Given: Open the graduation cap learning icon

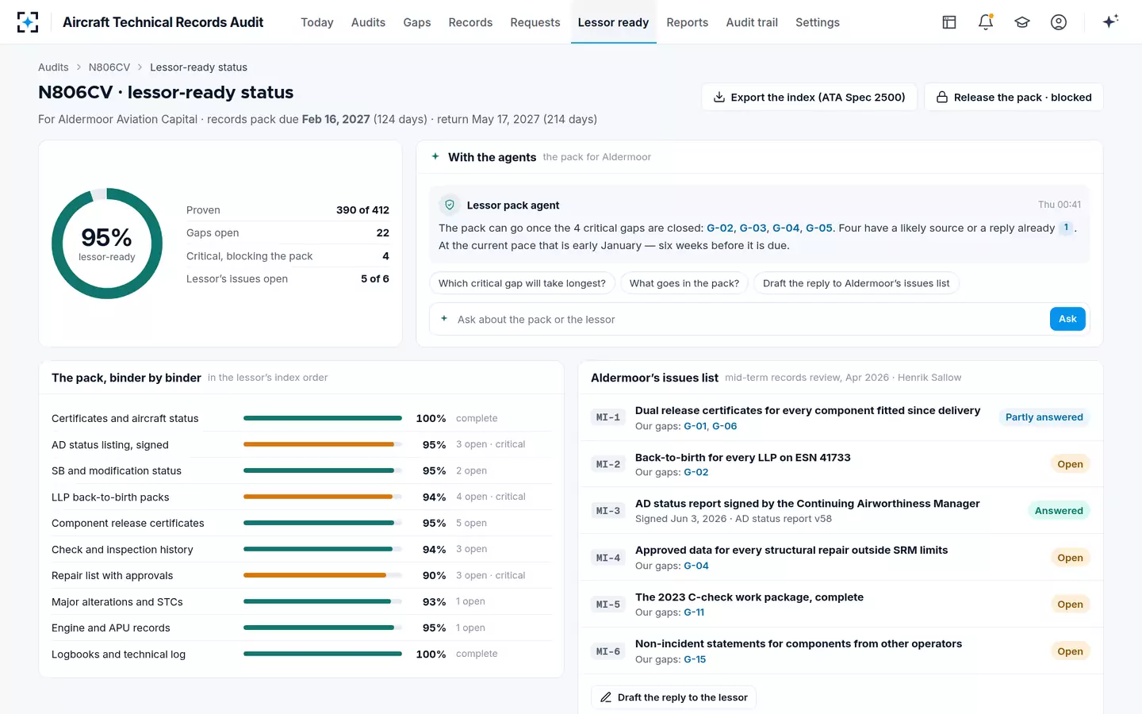Looking at the screenshot, I should tap(1022, 22).
